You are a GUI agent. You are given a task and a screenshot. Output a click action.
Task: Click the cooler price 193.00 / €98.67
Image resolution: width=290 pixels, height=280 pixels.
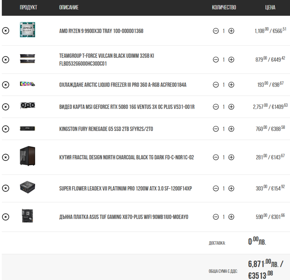pos(271,84)
